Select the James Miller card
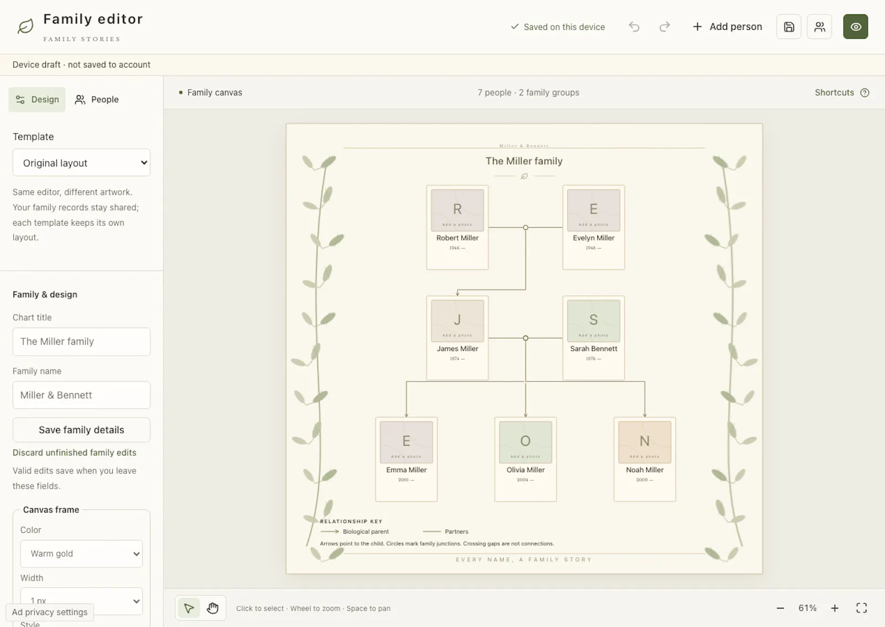This screenshot has width=885, height=627. point(457,338)
